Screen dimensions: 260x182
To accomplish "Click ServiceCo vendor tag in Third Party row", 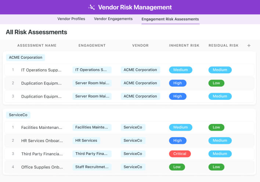I will point(133,154).
